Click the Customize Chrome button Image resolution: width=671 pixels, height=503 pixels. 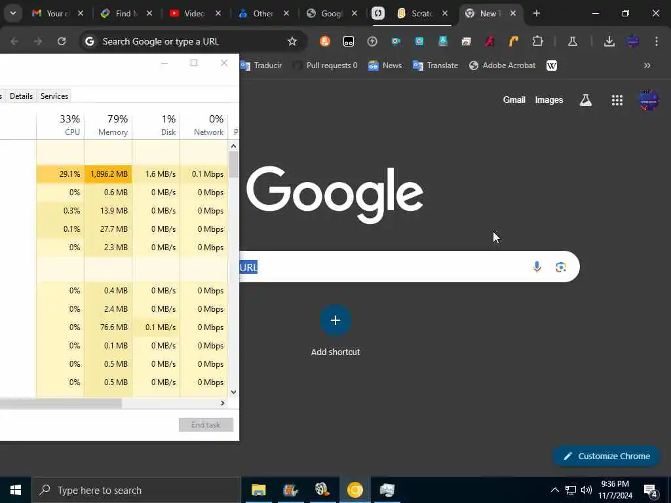pyautogui.click(x=607, y=456)
